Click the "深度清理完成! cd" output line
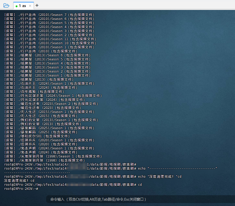The width and height of the screenshot is (235, 206). click(x=19, y=181)
